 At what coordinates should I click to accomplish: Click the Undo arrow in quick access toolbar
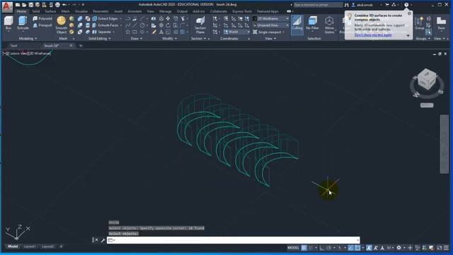pyautogui.click(x=64, y=5)
